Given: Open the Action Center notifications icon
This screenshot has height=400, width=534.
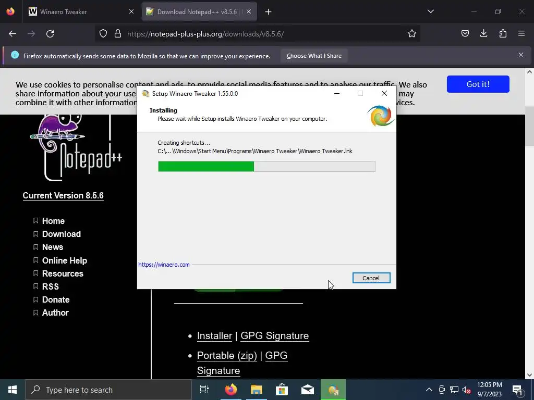Looking at the screenshot, I should coord(518,390).
